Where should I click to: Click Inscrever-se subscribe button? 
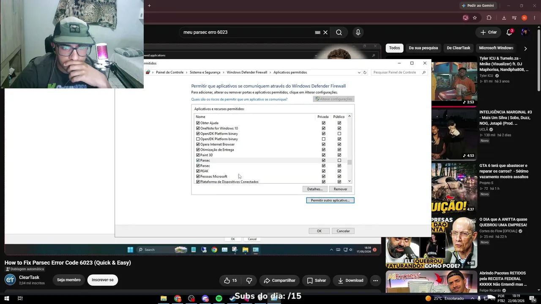pos(103,280)
